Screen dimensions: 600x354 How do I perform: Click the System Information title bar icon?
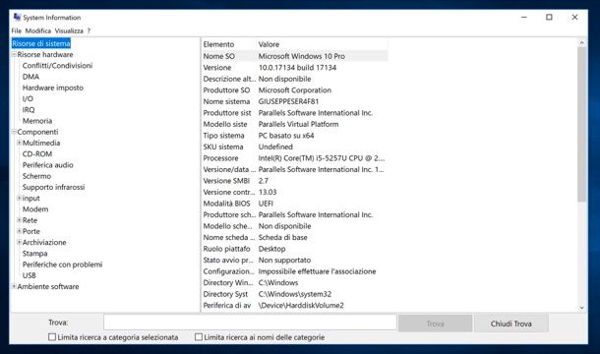click(x=17, y=18)
